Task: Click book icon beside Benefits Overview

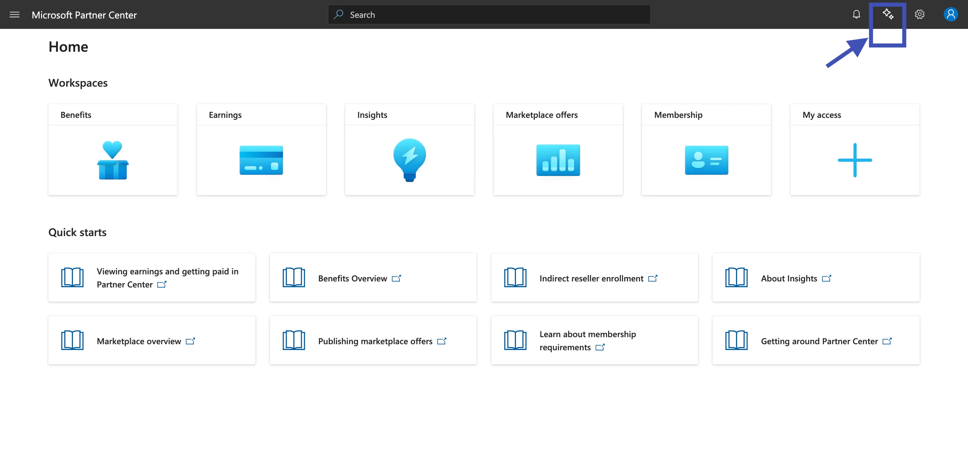Action: (x=294, y=277)
